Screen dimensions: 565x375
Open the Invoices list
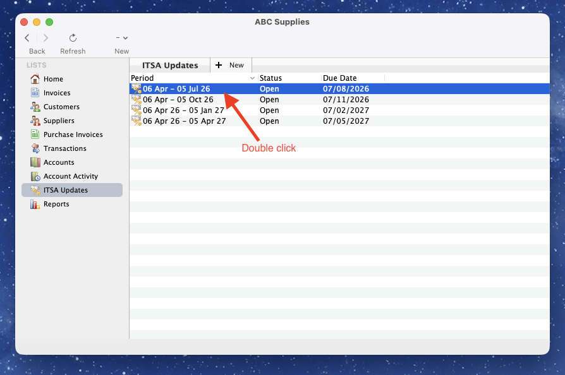57,93
